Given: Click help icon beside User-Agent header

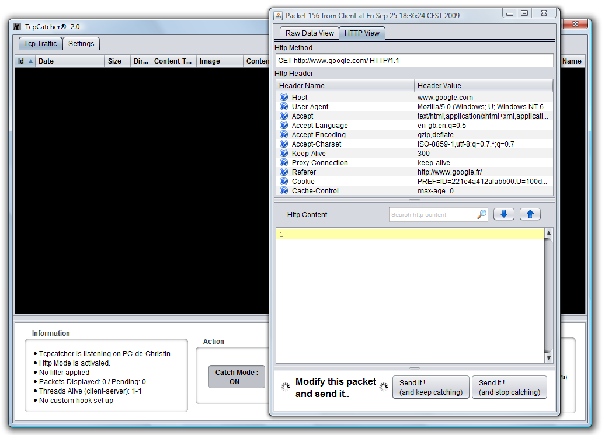Looking at the screenshot, I should tap(284, 106).
